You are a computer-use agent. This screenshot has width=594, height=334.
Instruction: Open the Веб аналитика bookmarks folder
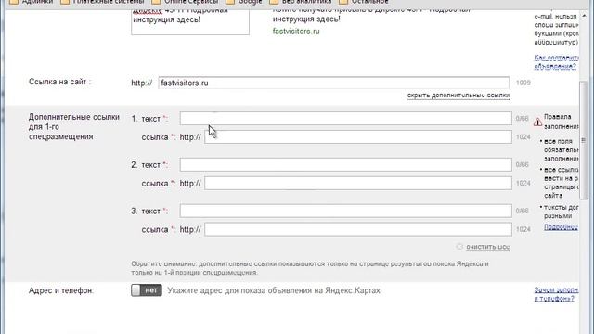coord(301,2)
